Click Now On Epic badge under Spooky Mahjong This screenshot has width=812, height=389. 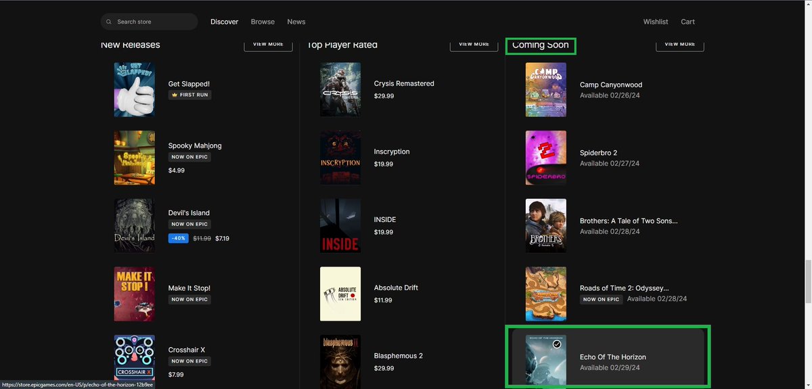point(189,157)
